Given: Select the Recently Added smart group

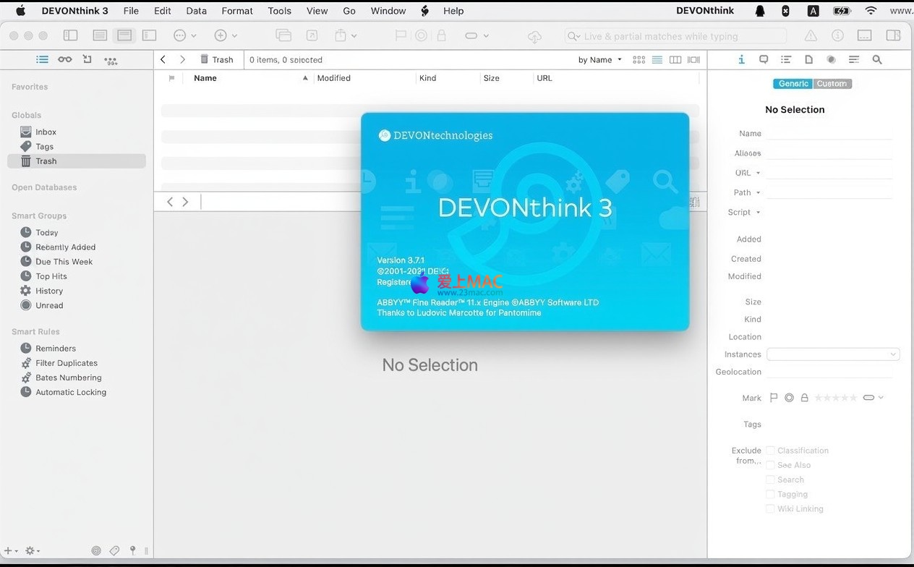Looking at the screenshot, I should point(65,247).
